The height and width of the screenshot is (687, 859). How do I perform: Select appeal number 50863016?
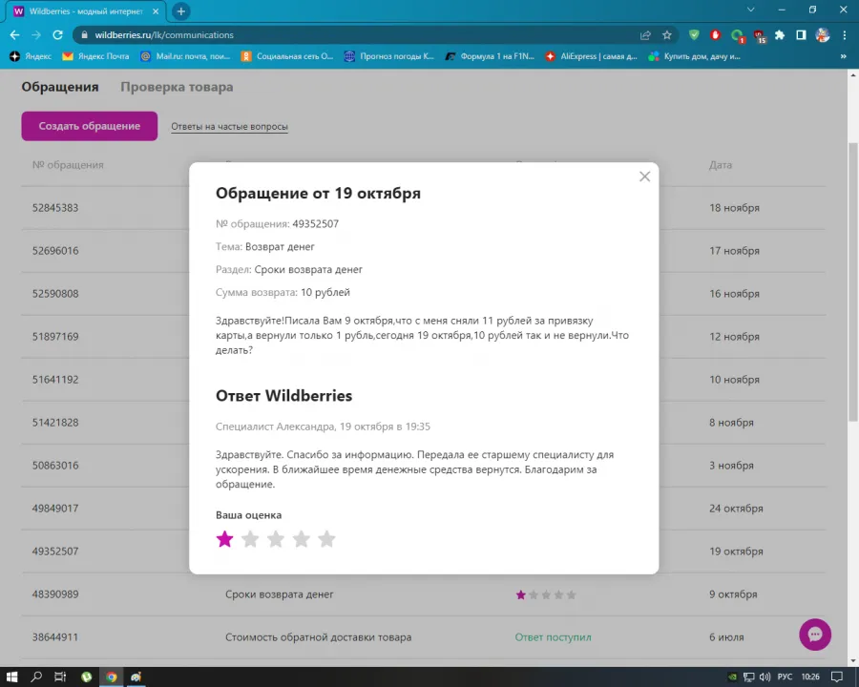point(55,465)
